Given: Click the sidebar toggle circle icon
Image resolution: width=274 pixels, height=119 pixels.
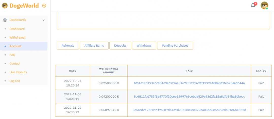Looking at the screenshot, I should (x=44, y=6).
